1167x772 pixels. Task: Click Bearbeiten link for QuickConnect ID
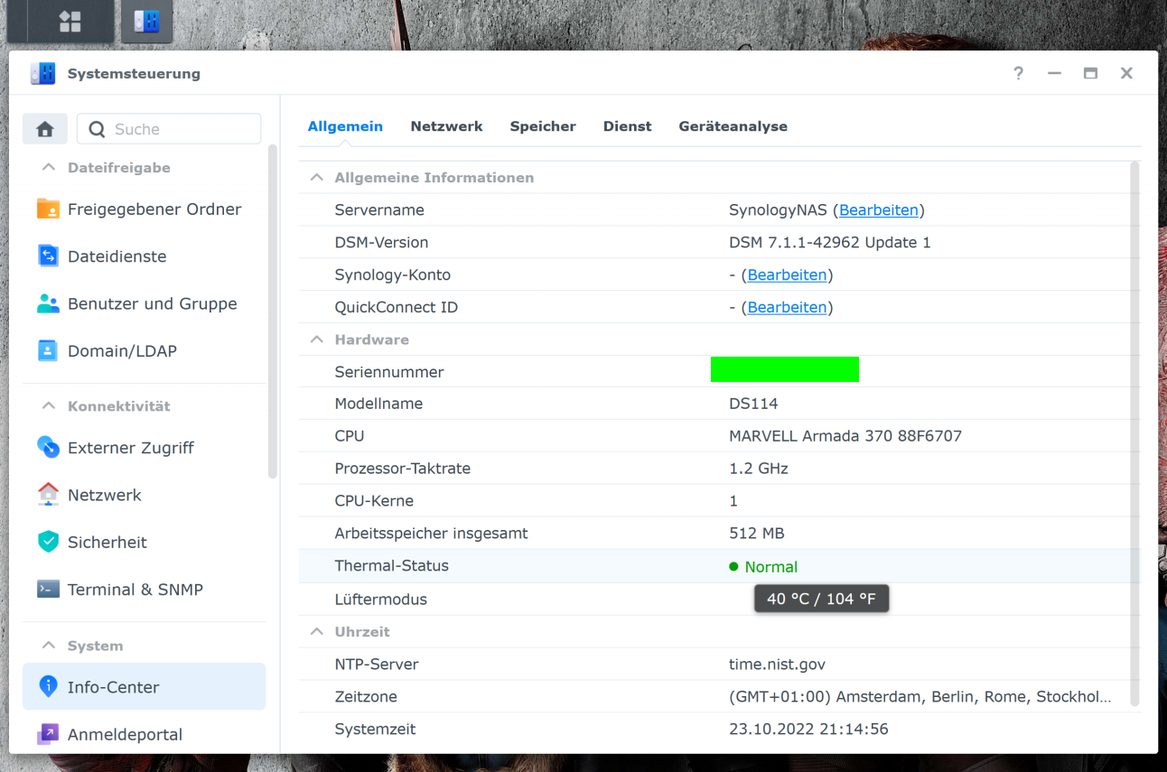click(787, 307)
